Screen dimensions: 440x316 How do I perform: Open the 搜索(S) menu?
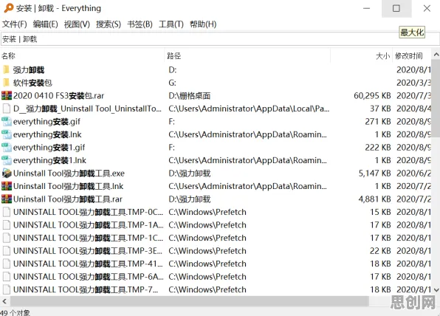tap(109, 24)
